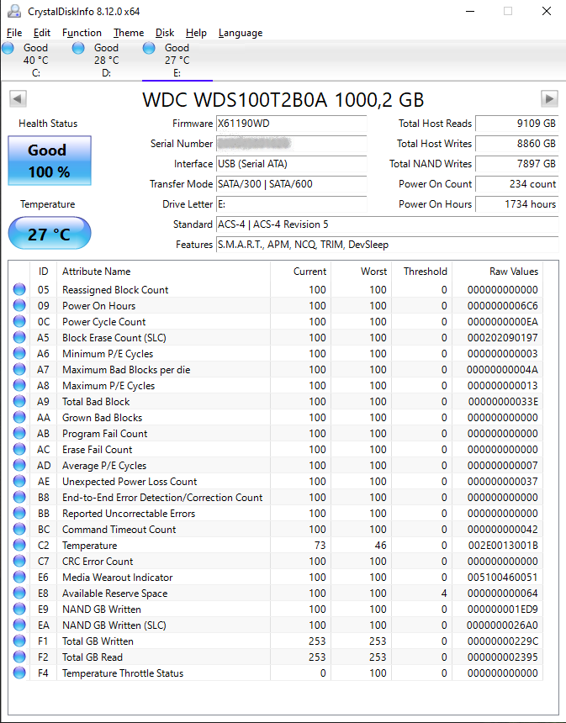Select the E: disk status orb
Image resolution: width=566 pixels, height=723 pixels.
[x=149, y=47]
